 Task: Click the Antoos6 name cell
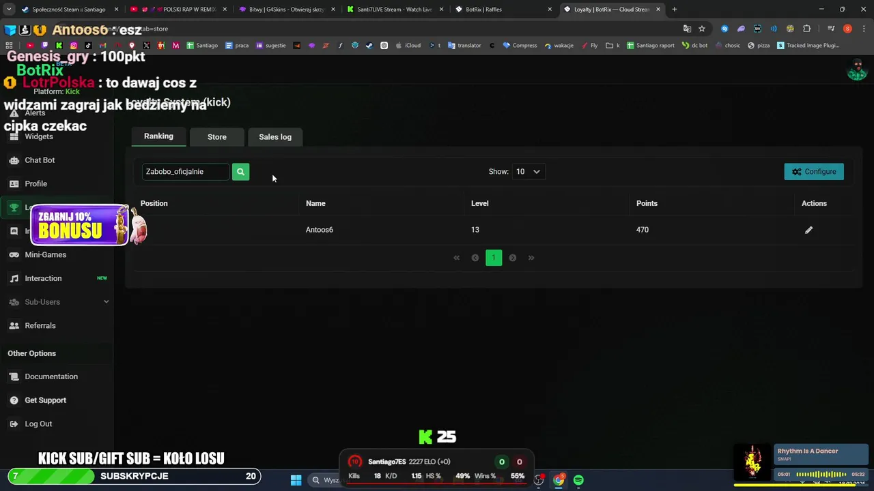point(320,230)
